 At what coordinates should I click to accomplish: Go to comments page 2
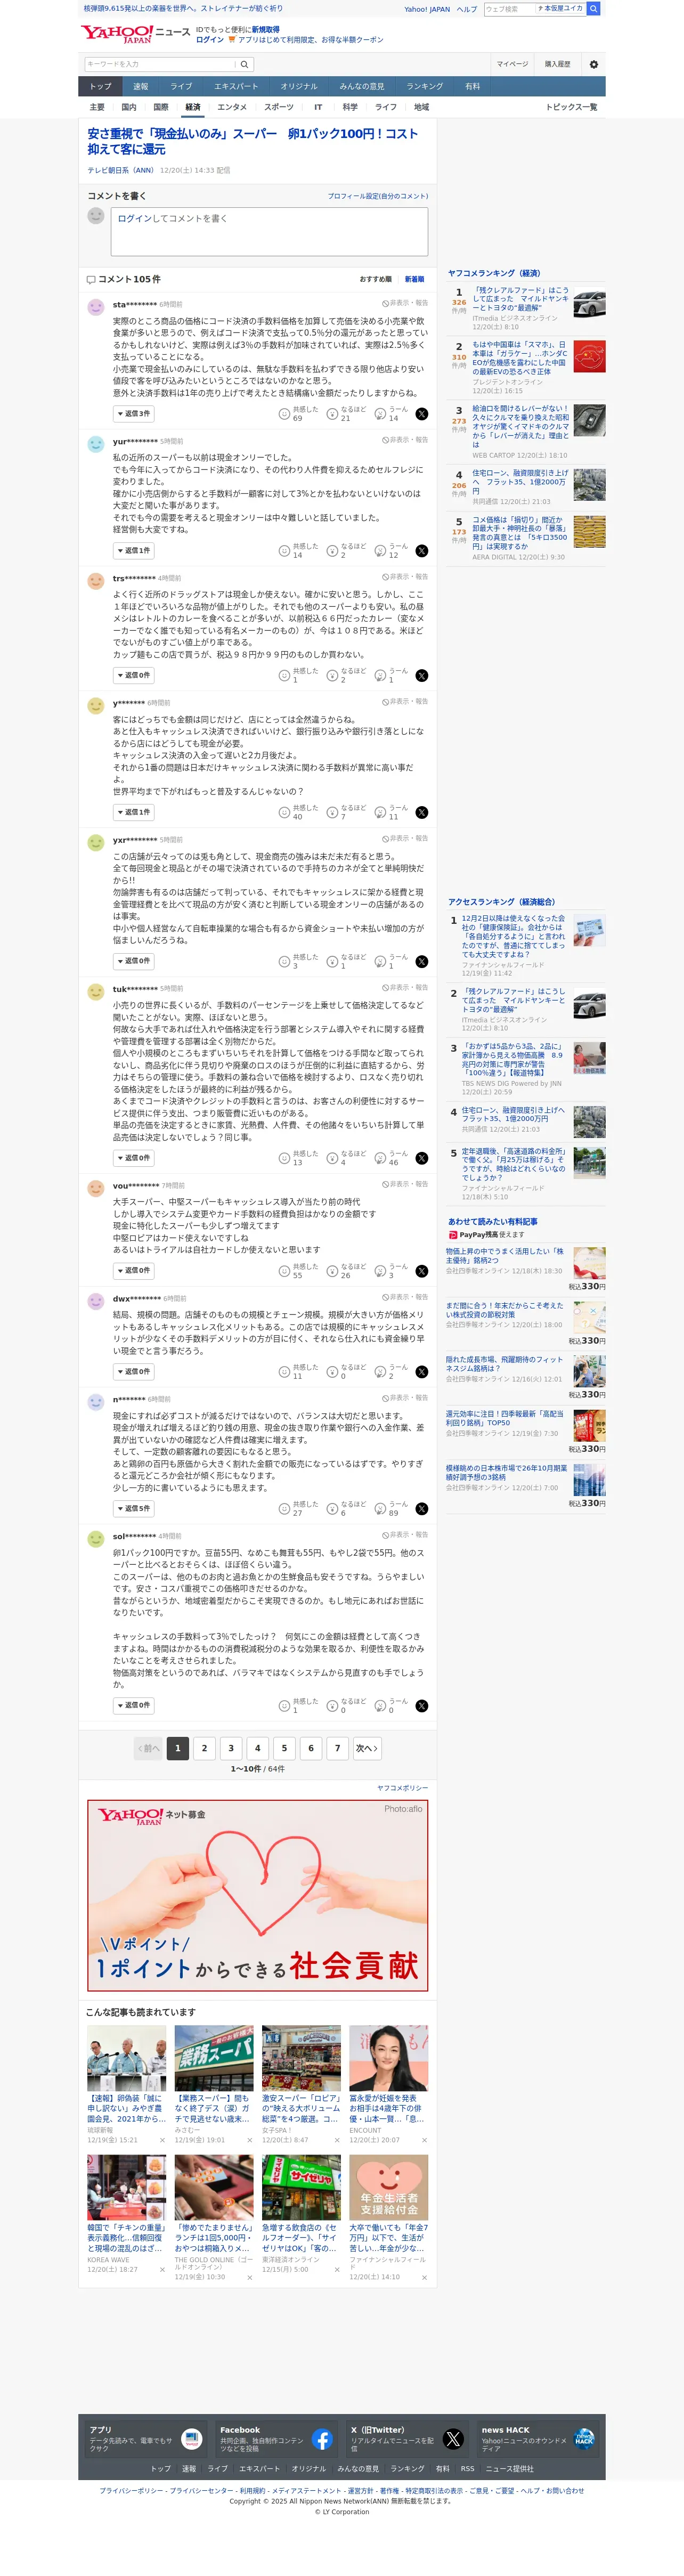(204, 1748)
